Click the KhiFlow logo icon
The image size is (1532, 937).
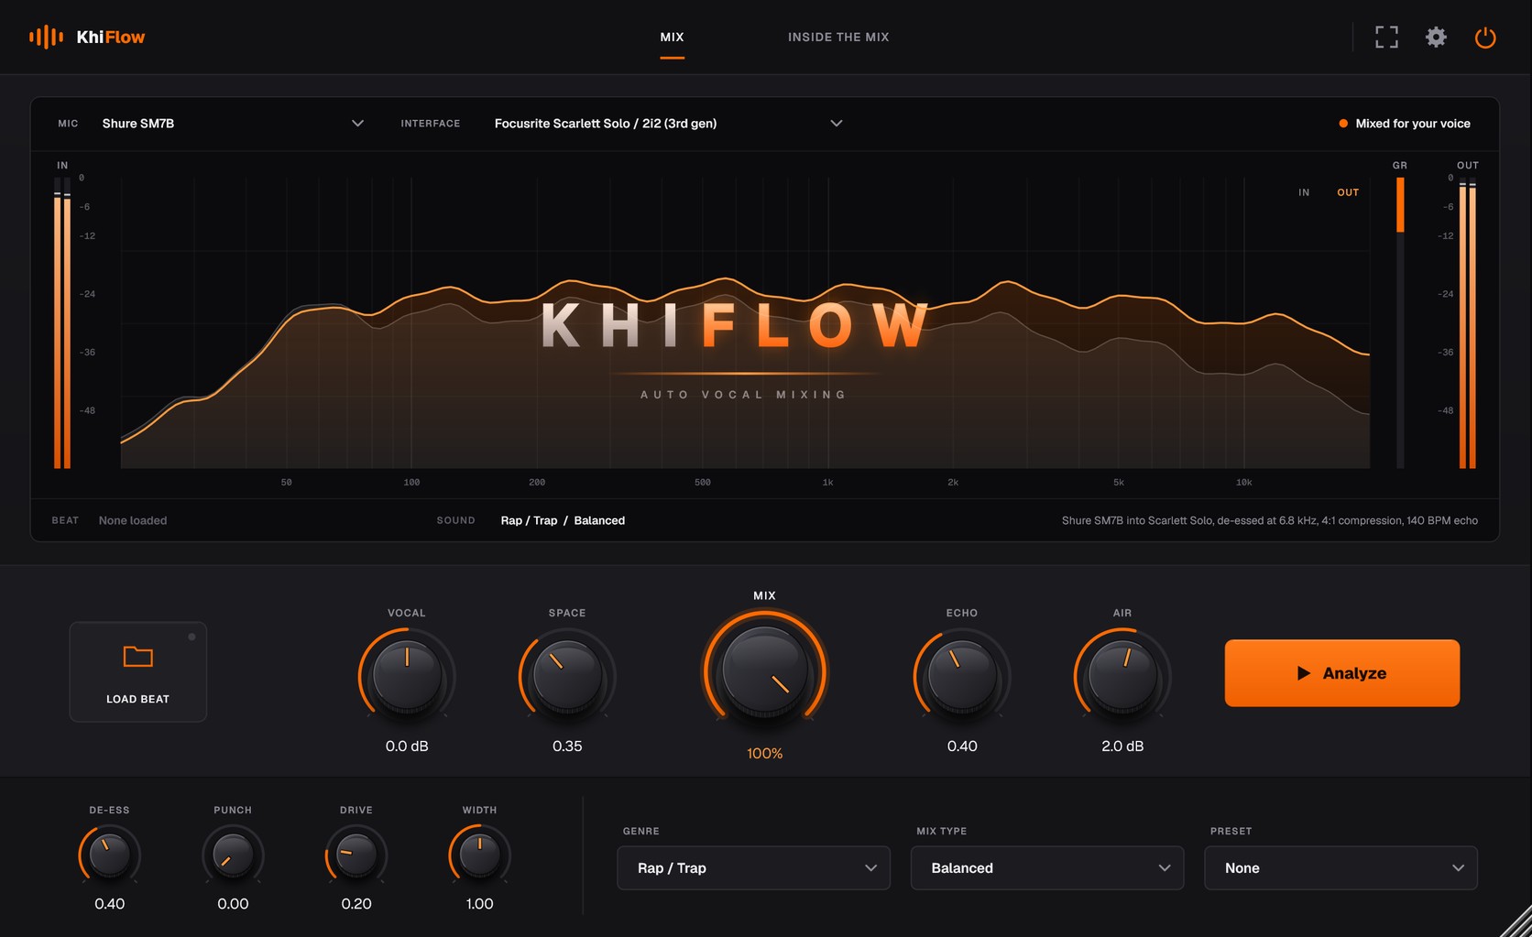46,37
